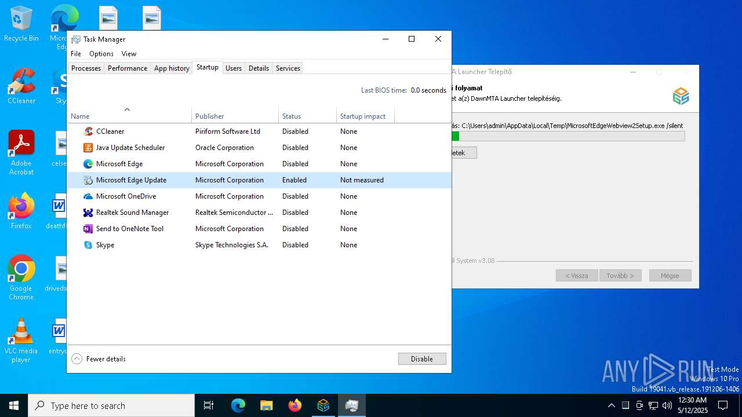Switch to the Details tab
742x417 pixels.
(x=259, y=68)
